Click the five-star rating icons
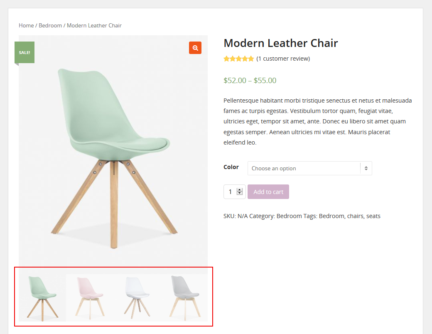The height and width of the screenshot is (334, 432). (238, 59)
